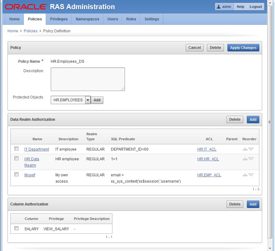Click down arrow for HR Data Realm
Screen dimensions: 275x251
click(251, 159)
